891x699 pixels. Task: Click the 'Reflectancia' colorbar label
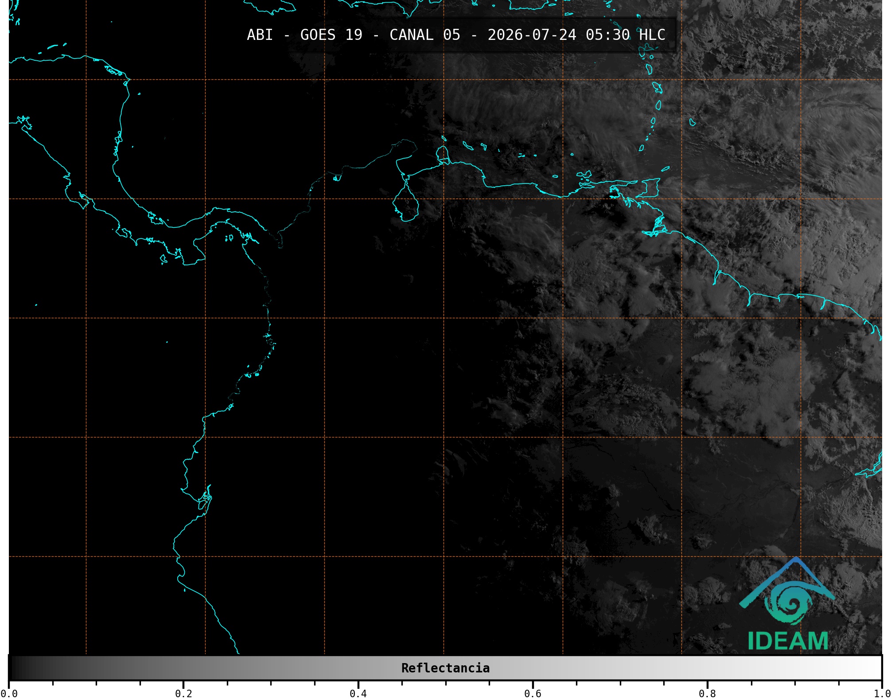(x=445, y=668)
